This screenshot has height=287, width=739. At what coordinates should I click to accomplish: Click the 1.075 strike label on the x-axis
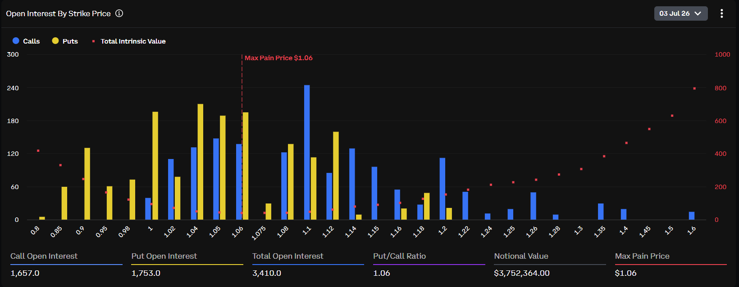[259, 232]
